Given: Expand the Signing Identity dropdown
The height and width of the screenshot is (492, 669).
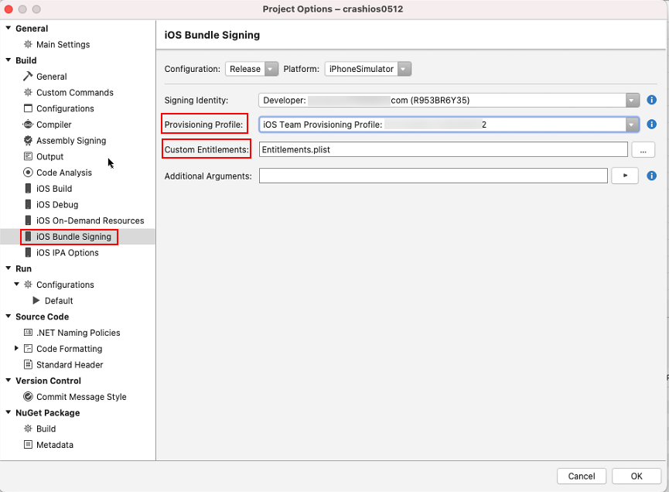Looking at the screenshot, I should coord(633,100).
